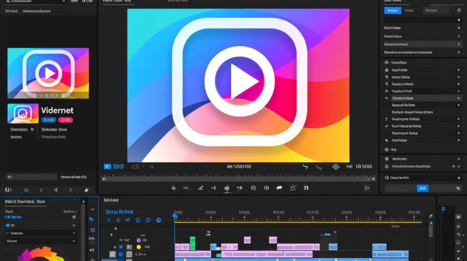
Task: Click the left chevron arrow under the media panel
Action: (x=41, y=190)
